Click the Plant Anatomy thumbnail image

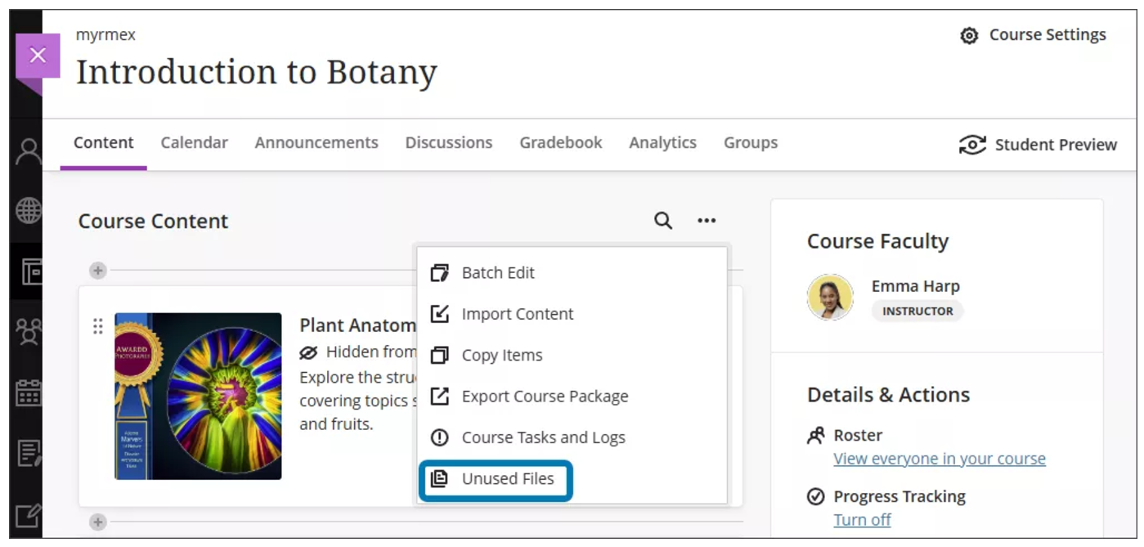click(x=198, y=396)
